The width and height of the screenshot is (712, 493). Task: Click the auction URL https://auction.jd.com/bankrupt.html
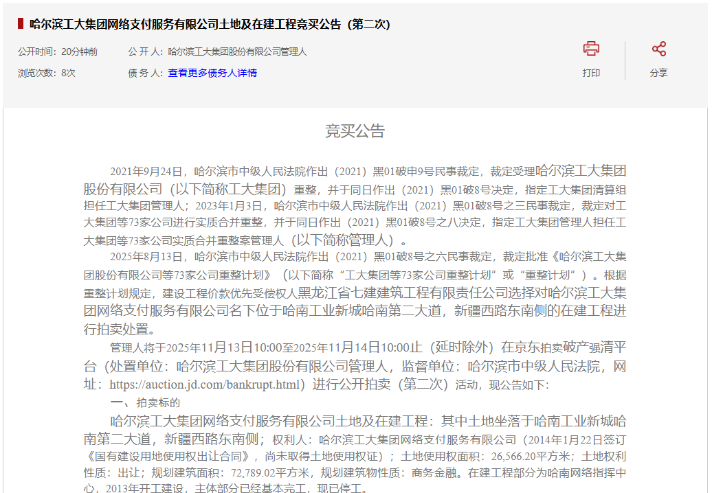[x=205, y=385]
